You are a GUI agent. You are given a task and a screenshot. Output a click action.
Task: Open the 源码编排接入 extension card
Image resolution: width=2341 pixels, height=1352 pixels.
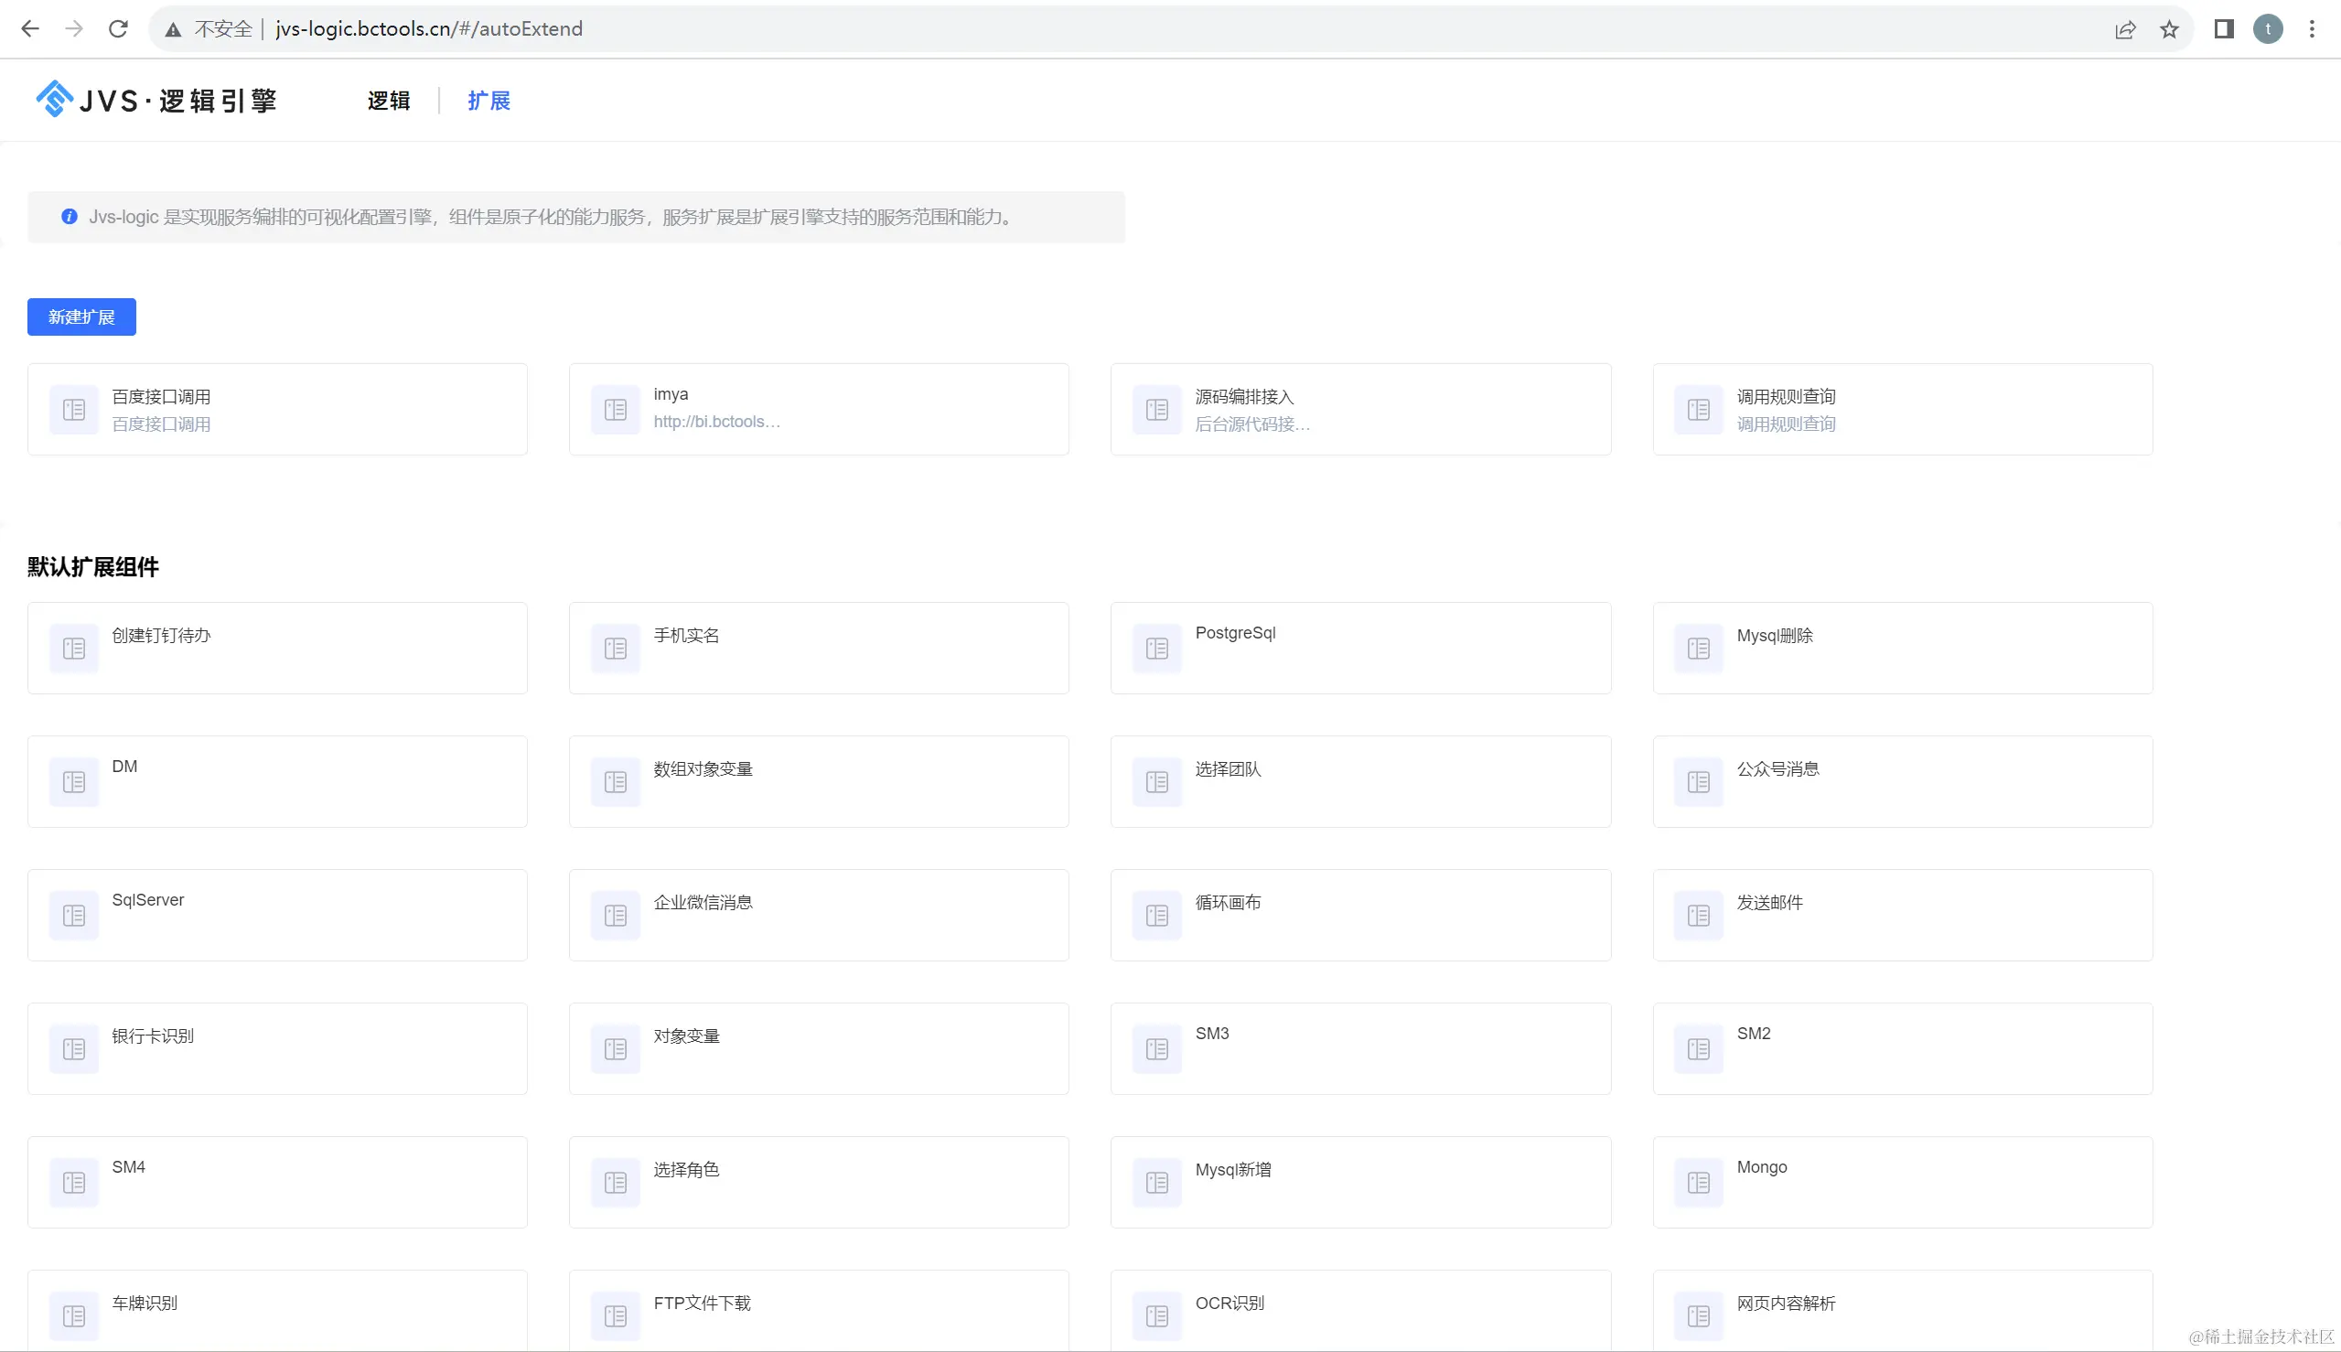1359,410
